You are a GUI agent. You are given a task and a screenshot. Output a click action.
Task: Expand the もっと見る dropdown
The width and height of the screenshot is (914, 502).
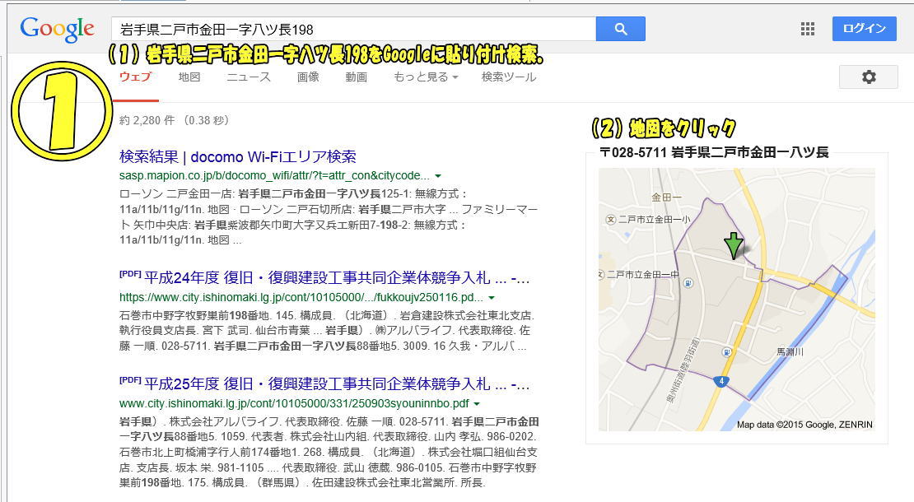(426, 77)
